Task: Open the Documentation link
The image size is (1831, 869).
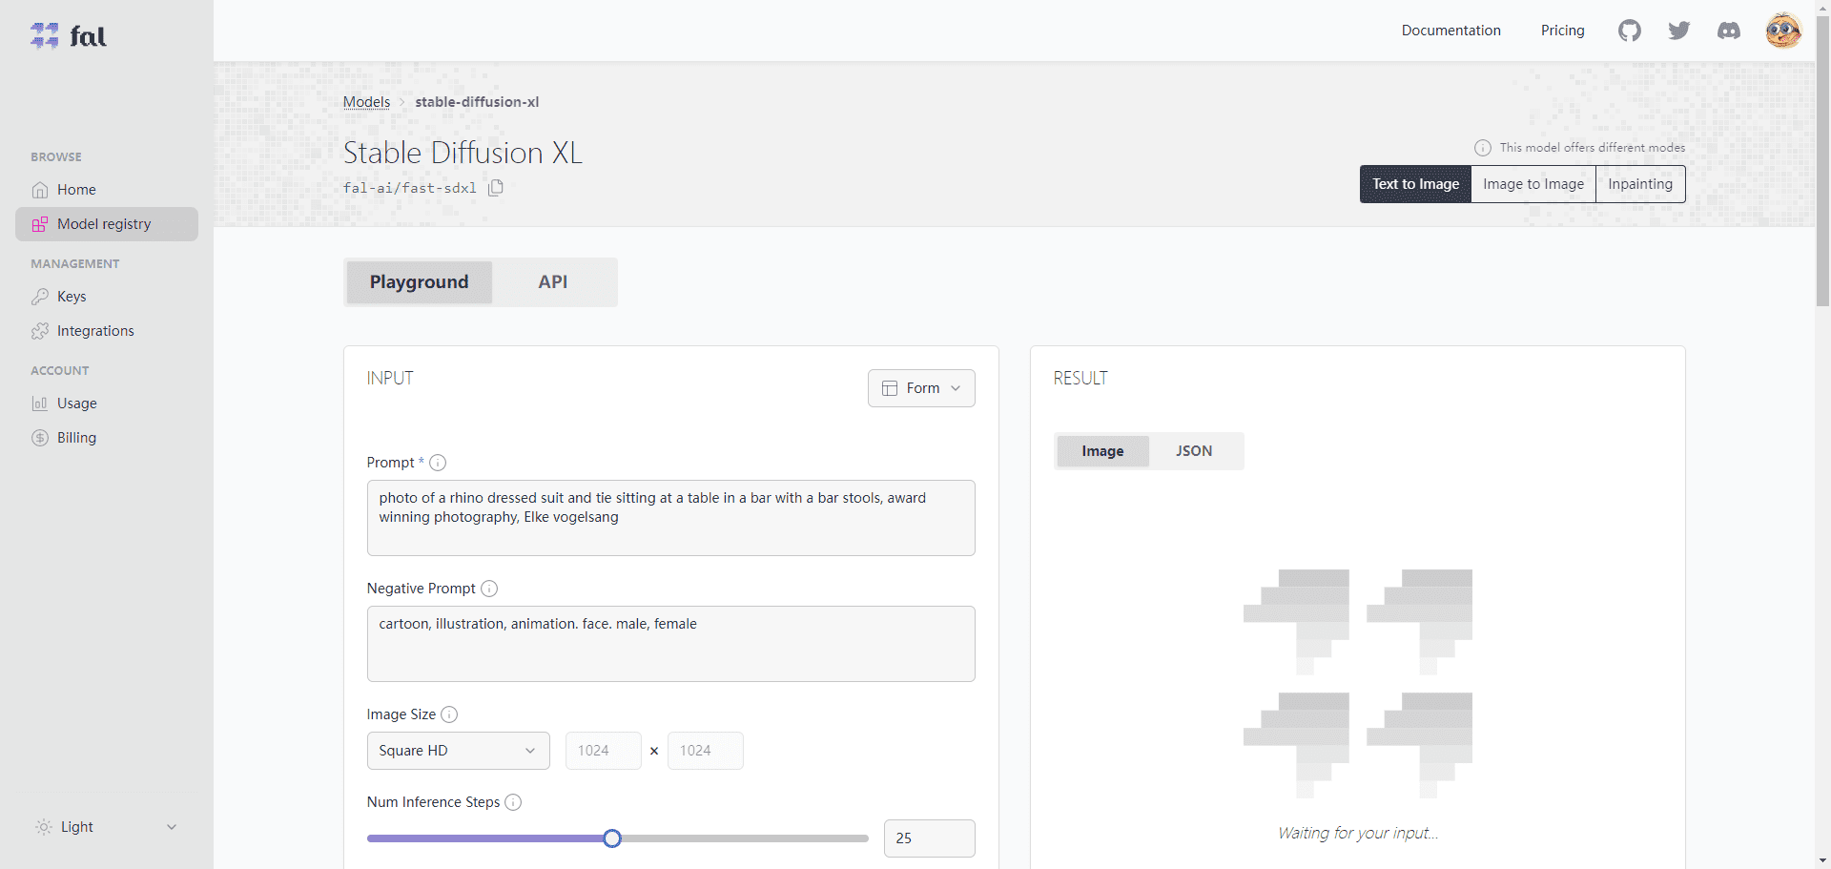Action: [x=1450, y=31]
